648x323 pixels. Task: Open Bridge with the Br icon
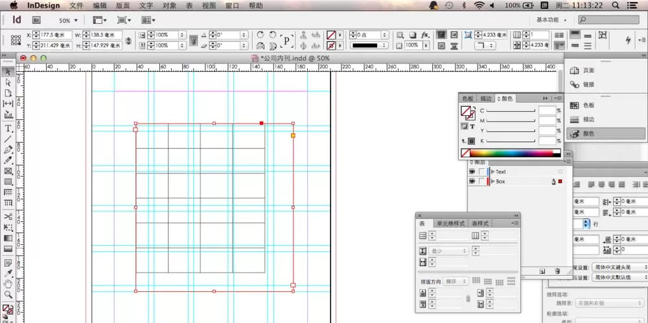[36, 20]
